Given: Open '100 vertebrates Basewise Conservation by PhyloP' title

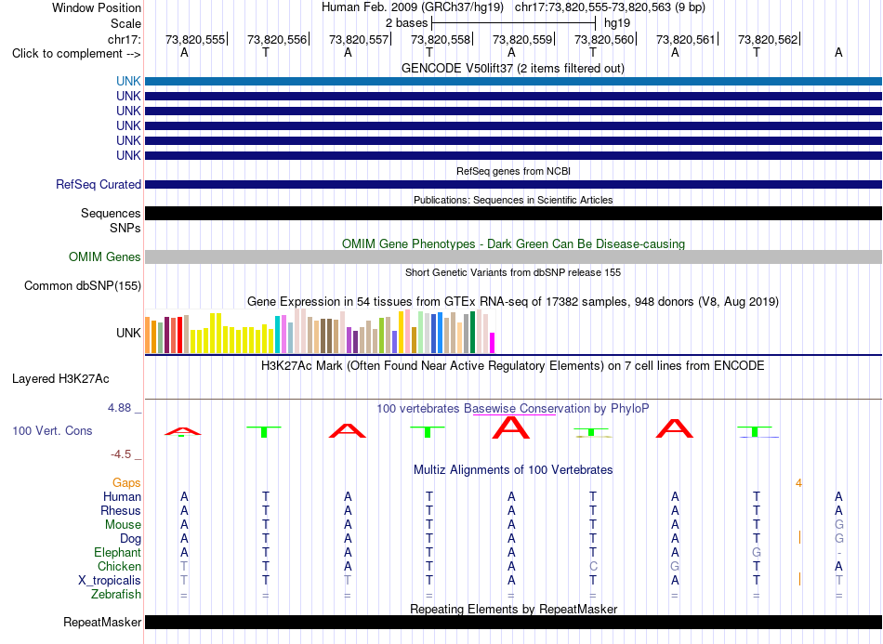Looking at the screenshot, I should pyautogui.click(x=513, y=409).
